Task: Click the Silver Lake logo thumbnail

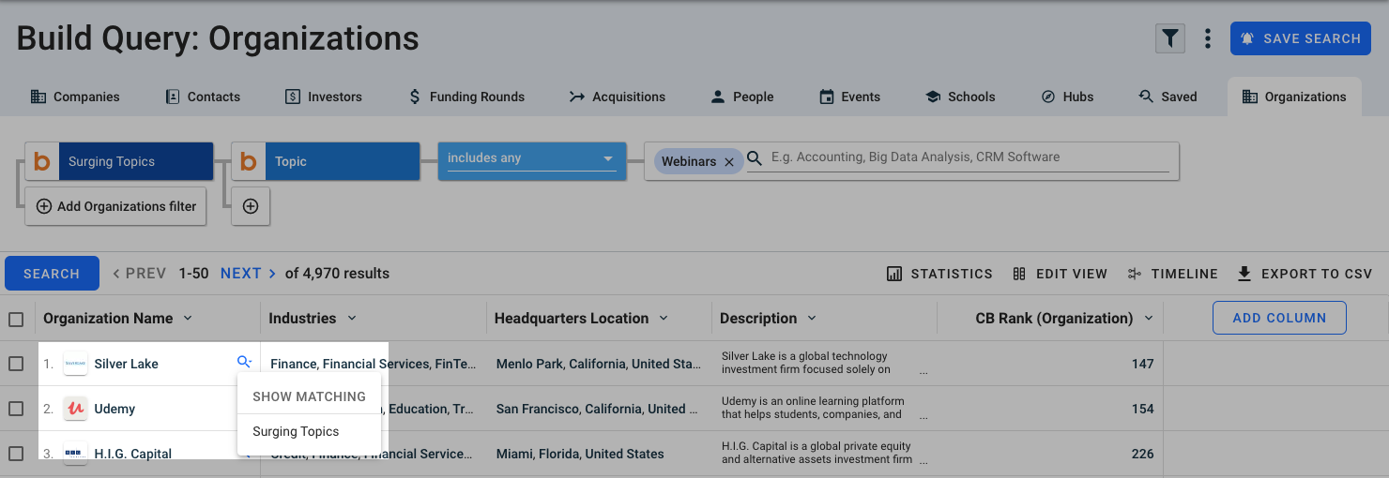Action: tap(75, 364)
